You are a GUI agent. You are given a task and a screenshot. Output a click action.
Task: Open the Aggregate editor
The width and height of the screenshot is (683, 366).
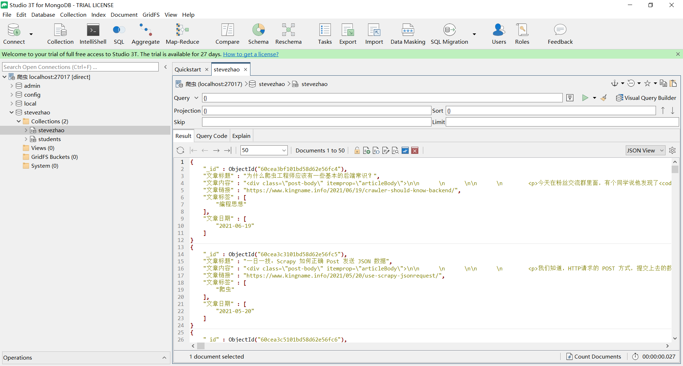[x=145, y=34]
